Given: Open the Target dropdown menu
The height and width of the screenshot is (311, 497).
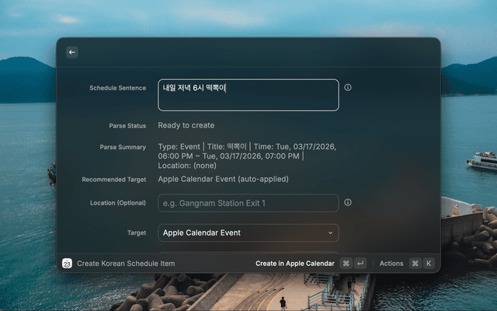Looking at the screenshot, I should click(248, 232).
